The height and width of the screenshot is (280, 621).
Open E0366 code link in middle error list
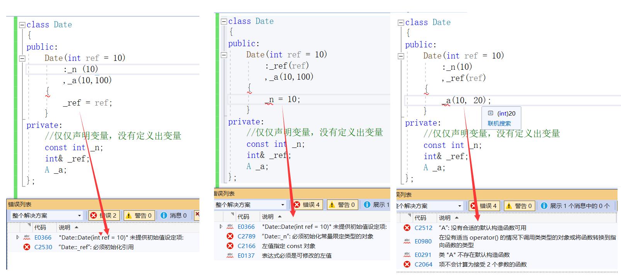point(246,226)
